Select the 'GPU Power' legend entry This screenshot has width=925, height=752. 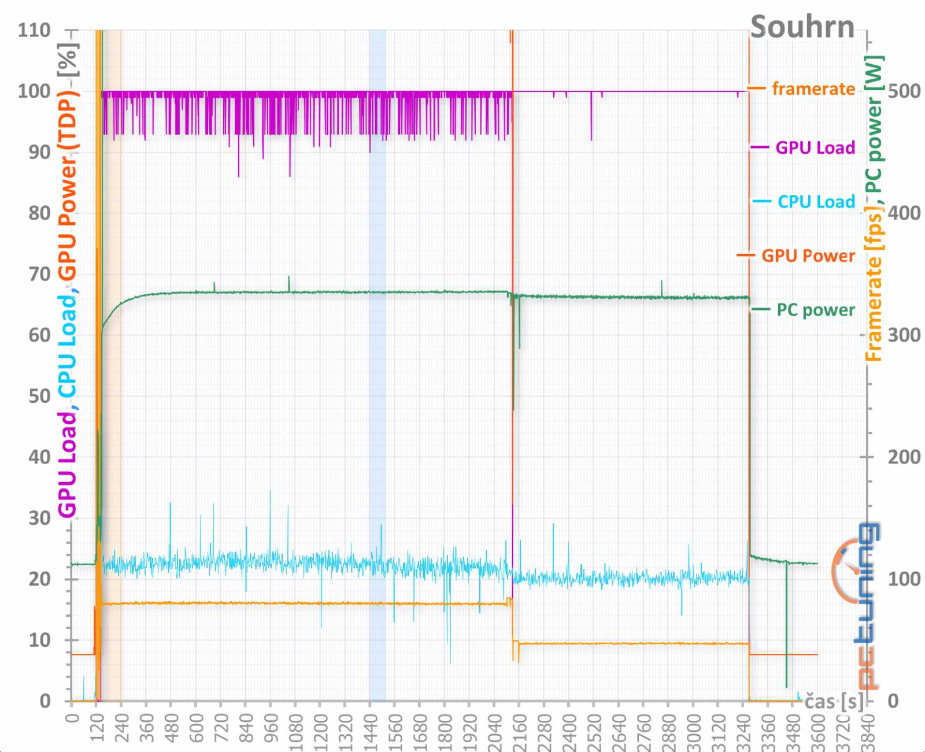point(808,255)
